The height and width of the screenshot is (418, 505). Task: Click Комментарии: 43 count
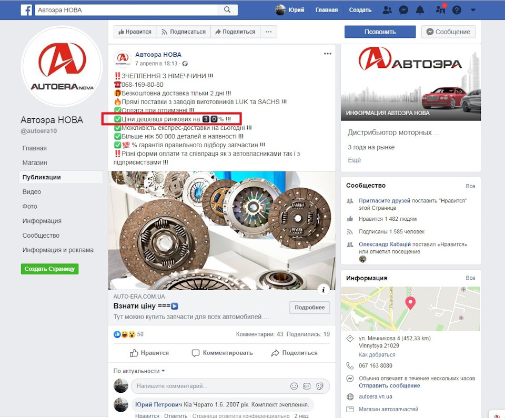click(259, 334)
